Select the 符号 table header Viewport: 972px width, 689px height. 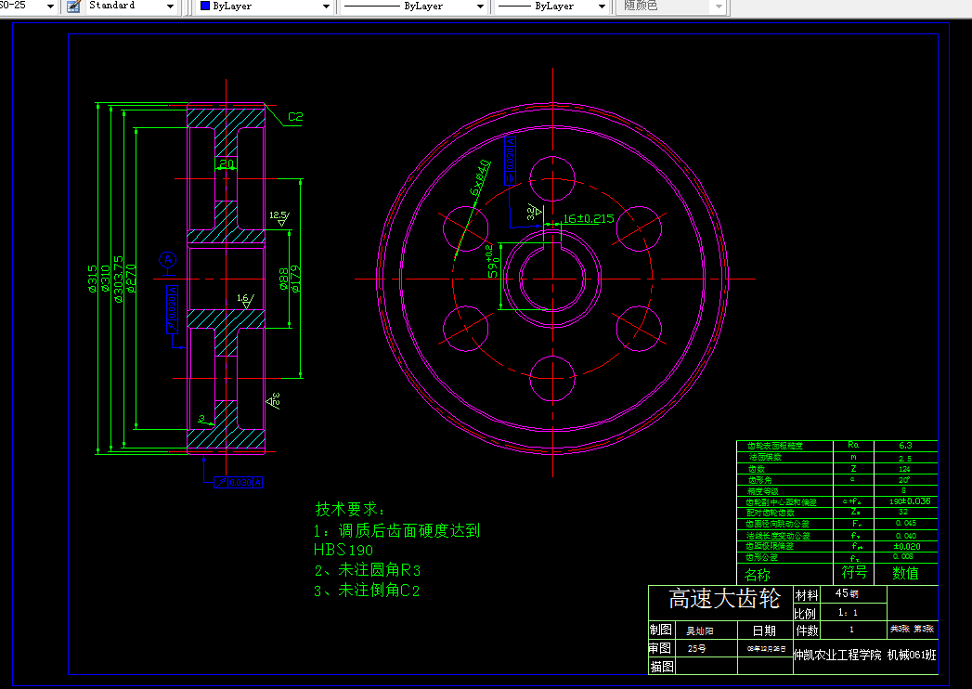854,572
